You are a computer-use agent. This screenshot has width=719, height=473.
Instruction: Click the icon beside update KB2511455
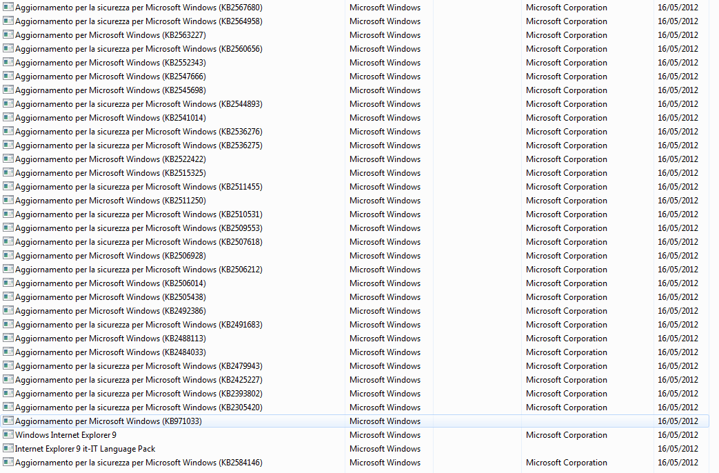coord(8,185)
